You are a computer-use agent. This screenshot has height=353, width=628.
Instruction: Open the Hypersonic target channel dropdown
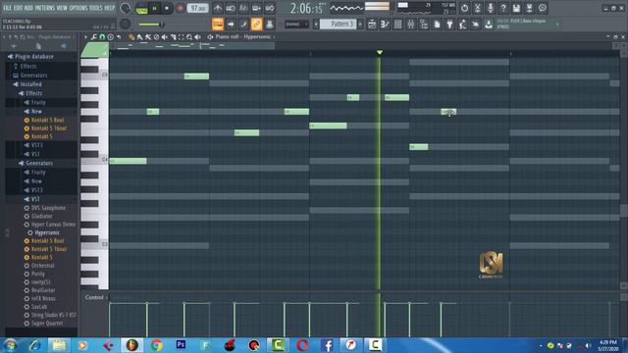pyautogui.click(x=259, y=37)
